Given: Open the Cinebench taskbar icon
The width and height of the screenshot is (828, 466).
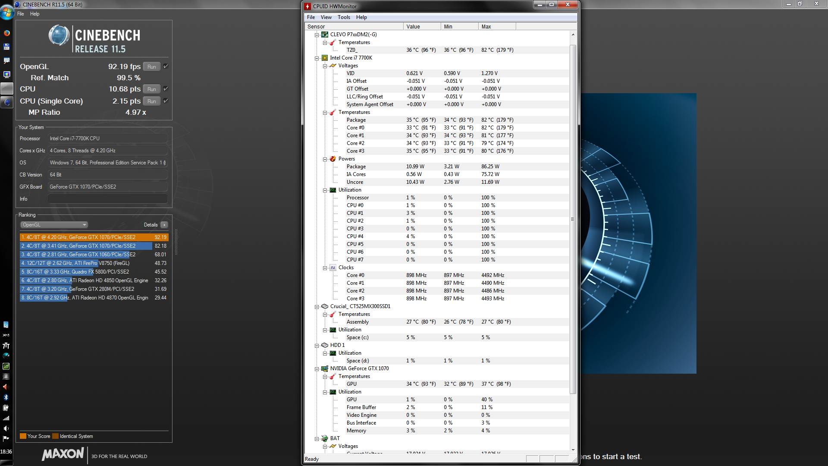Looking at the screenshot, I should tap(6, 102).
